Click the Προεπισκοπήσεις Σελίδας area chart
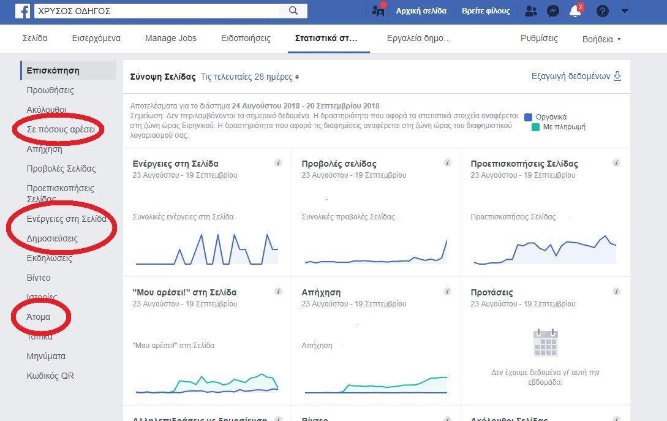Screen dimensions: 667x421 [545, 250]
